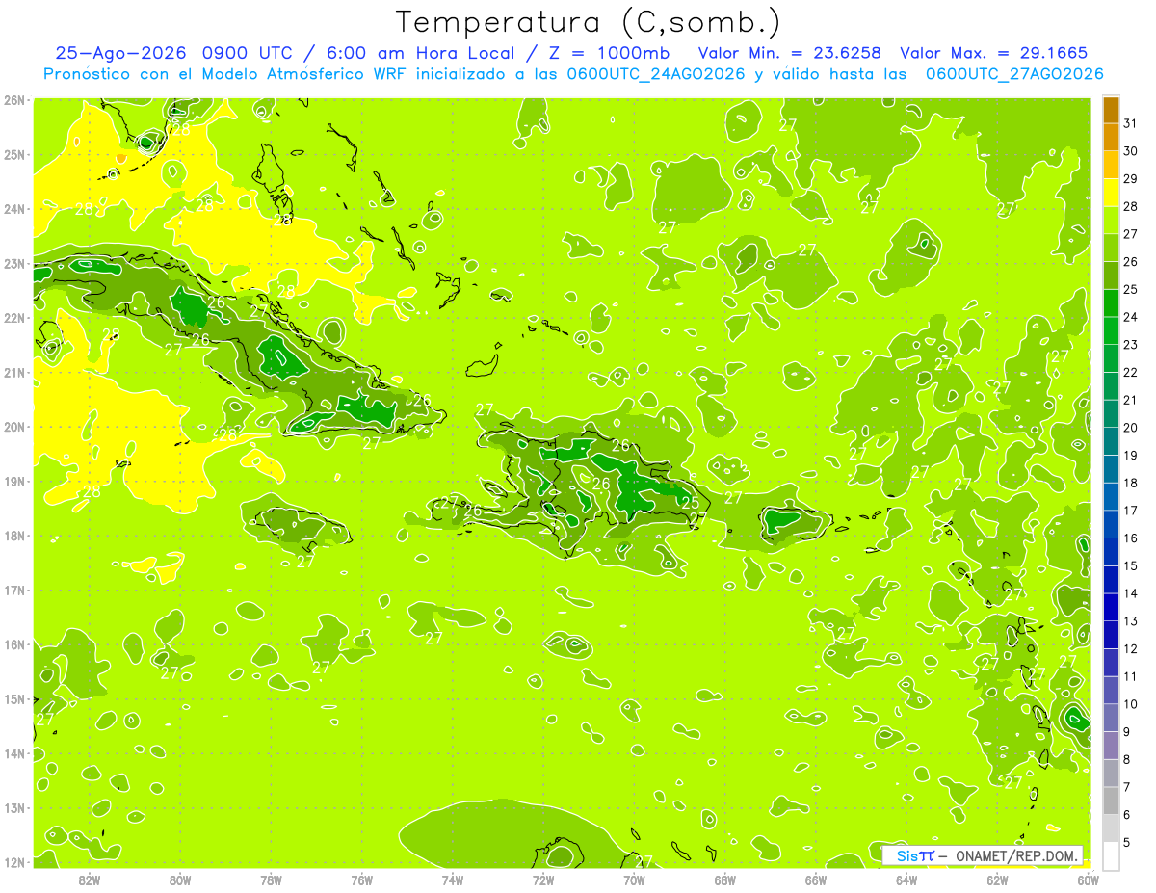The width and height of the screenshot is (1156, 893).
Task: Click the '16N' latitude axis label
Action: click(14, 644)
